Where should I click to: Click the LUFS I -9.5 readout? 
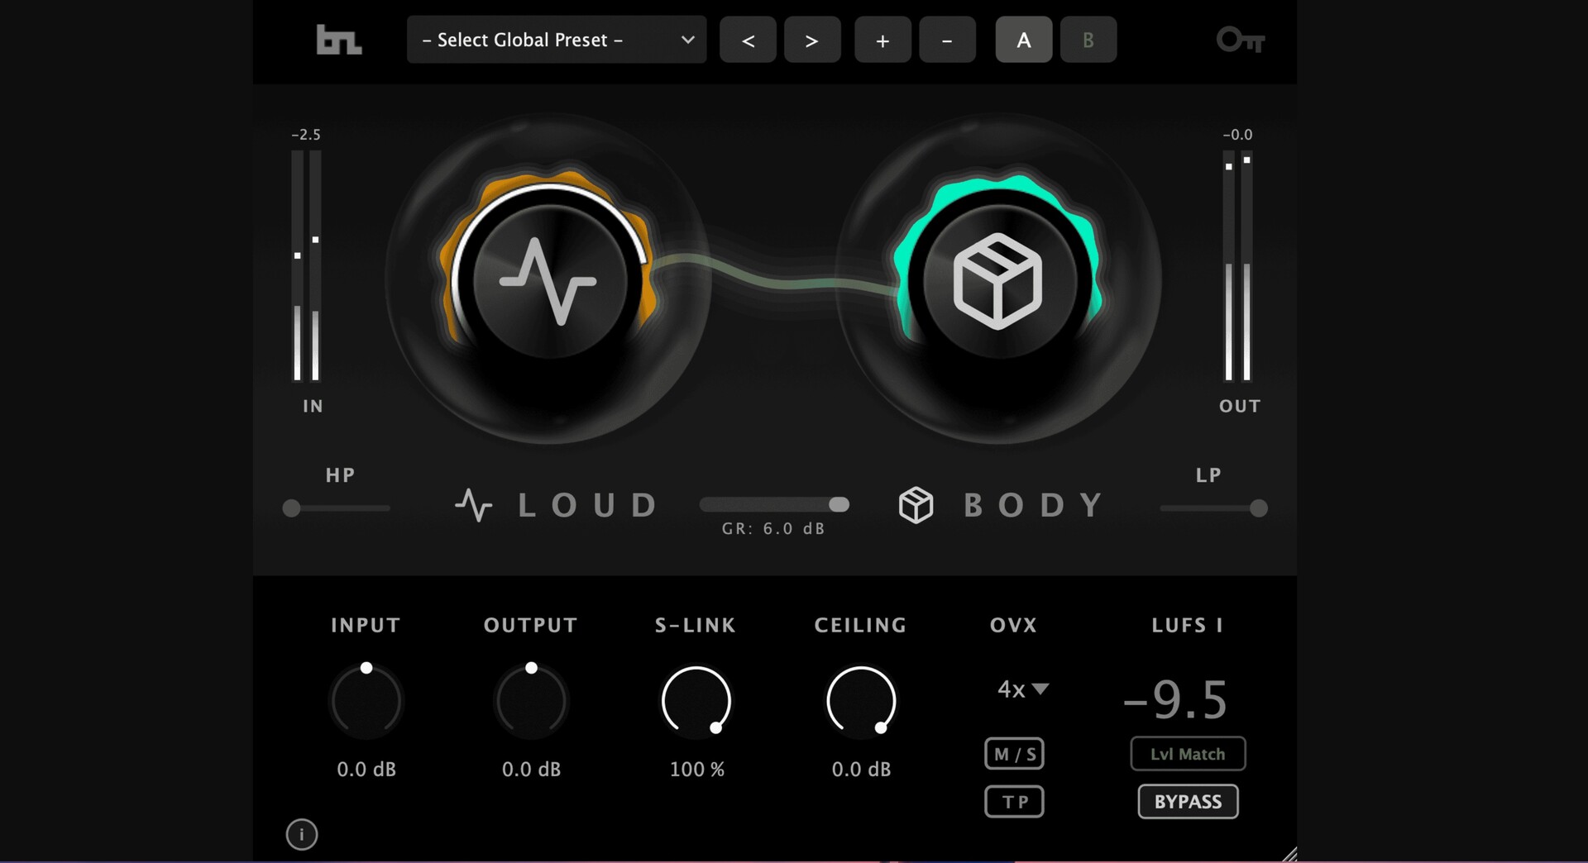[x=1176, y=700]
